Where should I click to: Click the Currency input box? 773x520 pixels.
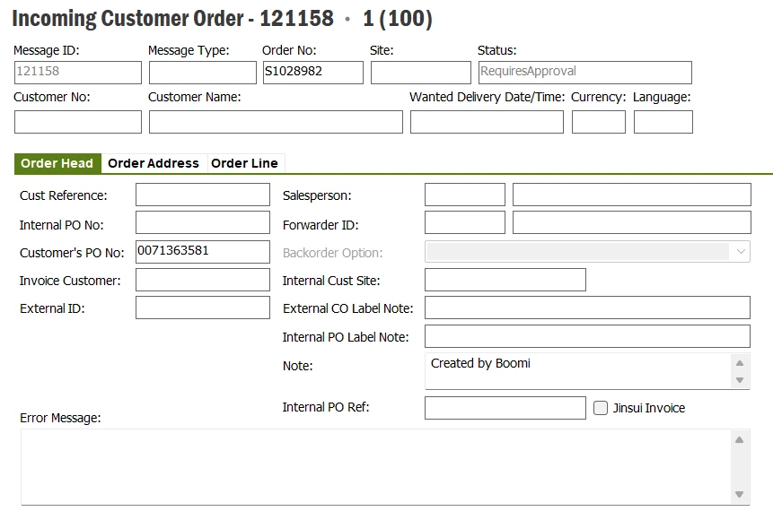tap(598, 122)
